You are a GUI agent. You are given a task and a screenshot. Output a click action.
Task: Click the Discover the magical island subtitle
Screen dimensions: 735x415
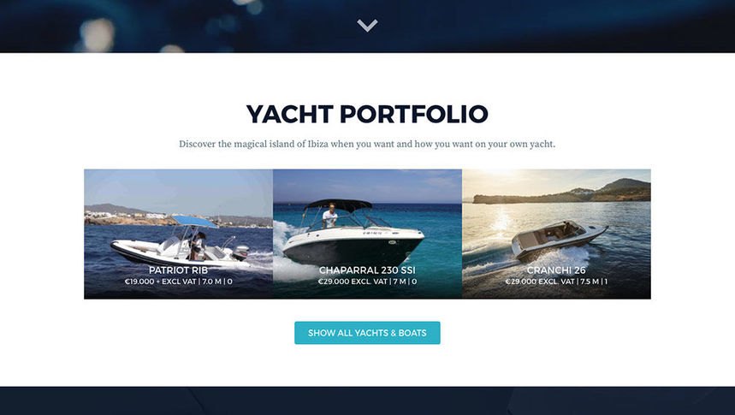click(367, 144)
